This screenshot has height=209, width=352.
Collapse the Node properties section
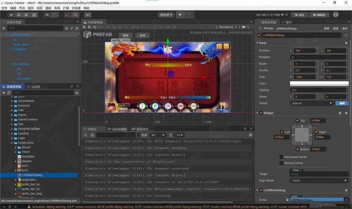click(257, 43)
